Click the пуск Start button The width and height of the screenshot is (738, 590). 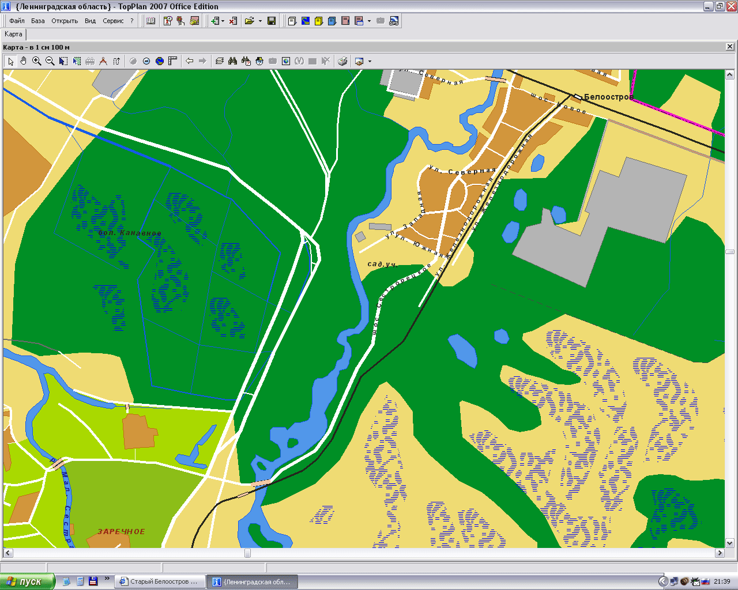[x=28, y=582]
